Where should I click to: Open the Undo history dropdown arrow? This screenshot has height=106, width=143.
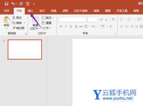(x=16, y=4)
